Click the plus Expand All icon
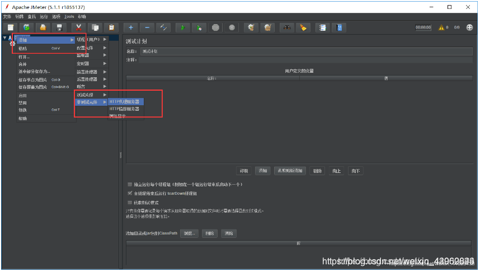Viewport: 480px width, 272px height. pos(131,27)
